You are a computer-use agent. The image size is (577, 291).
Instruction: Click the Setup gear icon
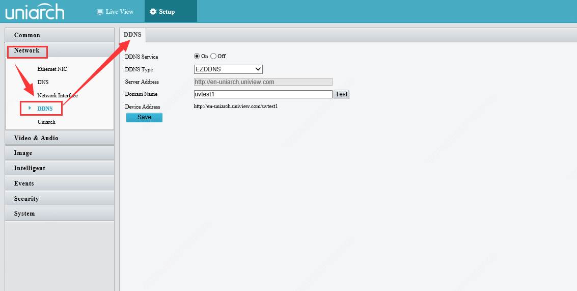click(x=153, y=12)
